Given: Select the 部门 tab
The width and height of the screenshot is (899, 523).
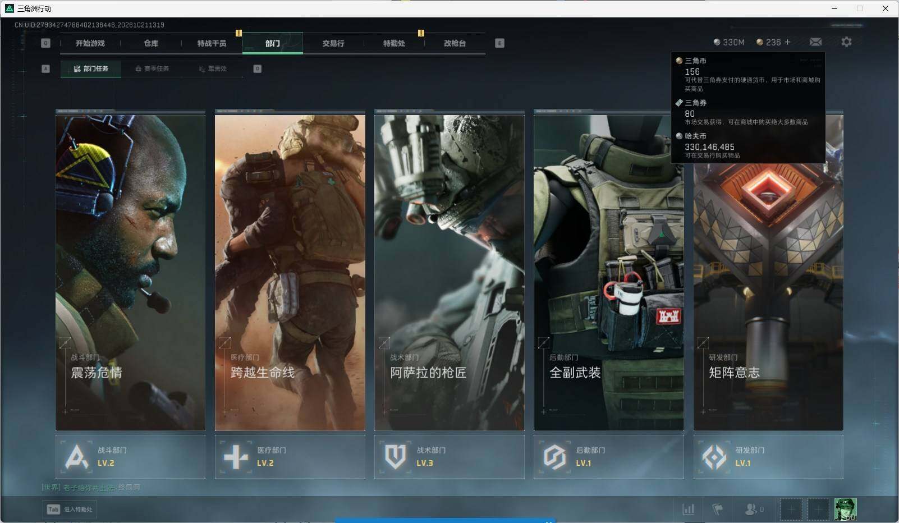Looking at the screenshot, I should point(273,43).
